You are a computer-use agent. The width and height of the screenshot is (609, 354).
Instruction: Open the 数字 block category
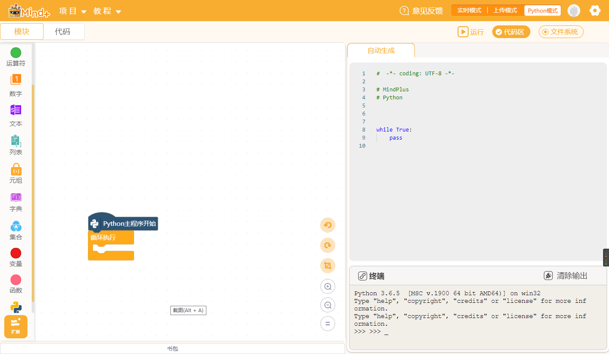coord(16,86)
